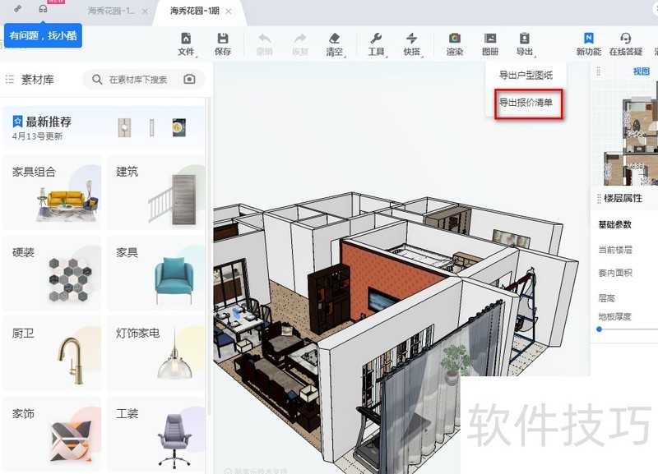Screen dimensions: 658x474
Task: Click the 有问题,找小酷 help button
Action: (43, 36)
